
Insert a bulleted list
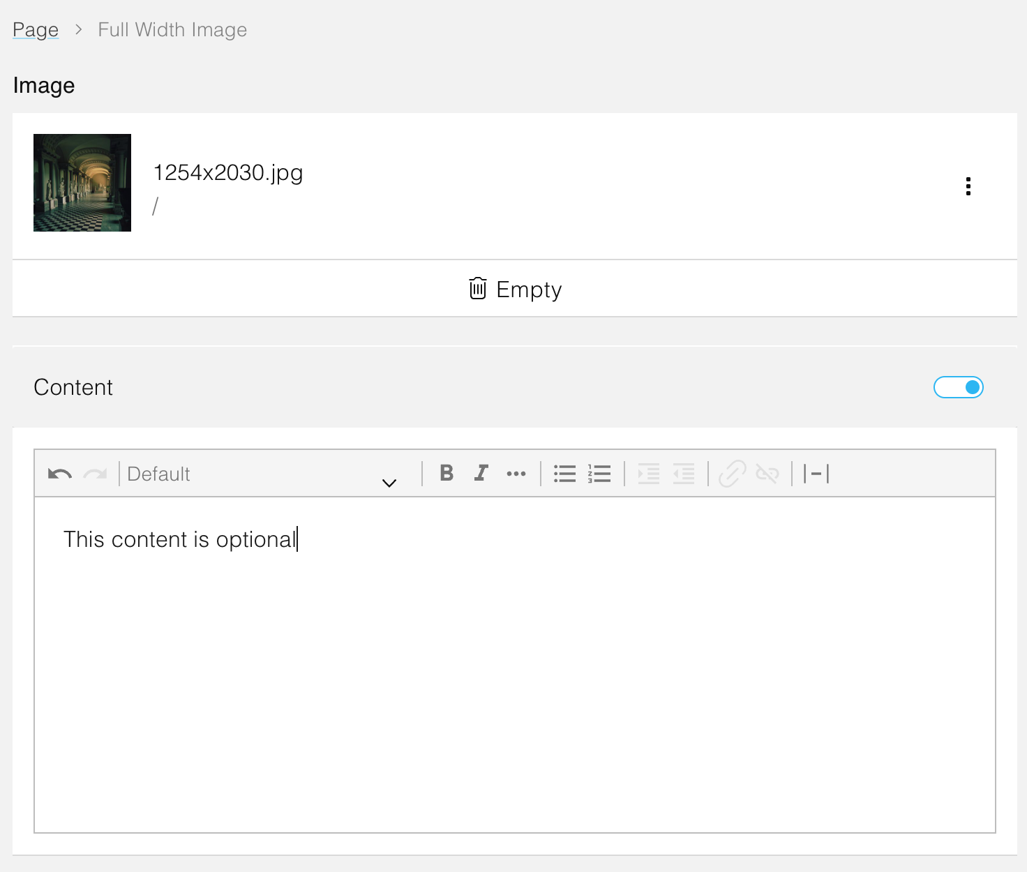point(564,474)
